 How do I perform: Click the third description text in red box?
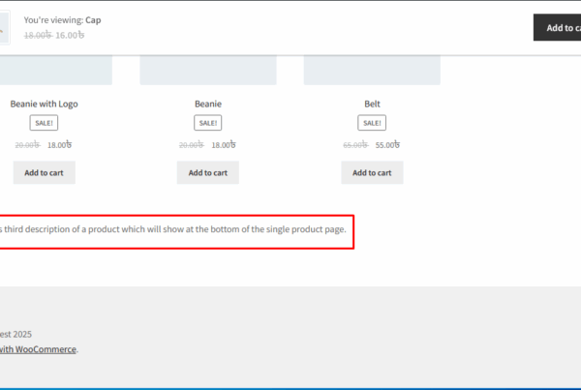172,228
